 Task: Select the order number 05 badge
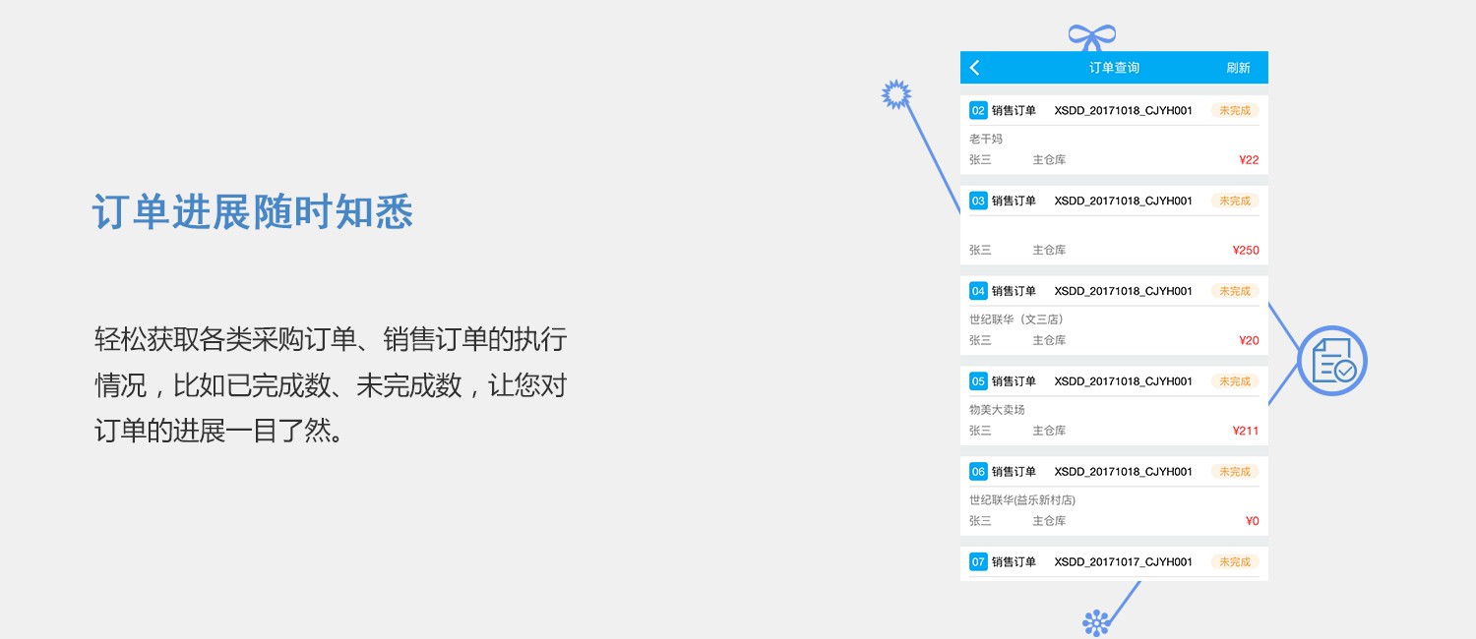978,381
